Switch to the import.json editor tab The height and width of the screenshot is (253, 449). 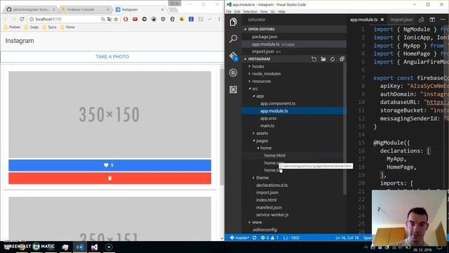pyautogui.click(x=401, y=20)
